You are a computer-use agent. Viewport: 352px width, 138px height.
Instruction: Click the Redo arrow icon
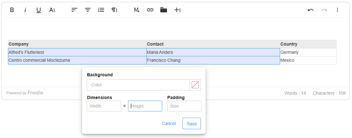(x=324, y=10)
